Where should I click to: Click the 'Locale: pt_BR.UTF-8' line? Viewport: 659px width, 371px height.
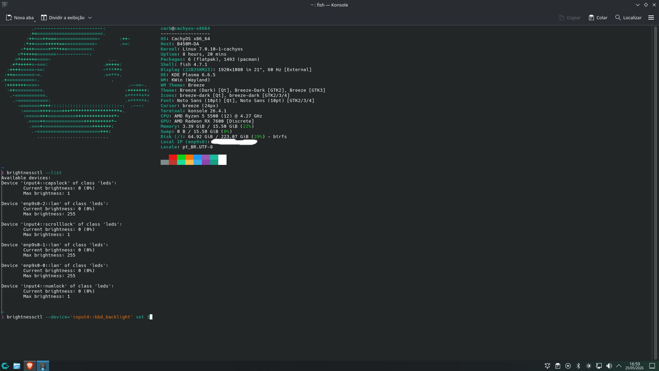point(187,147)
